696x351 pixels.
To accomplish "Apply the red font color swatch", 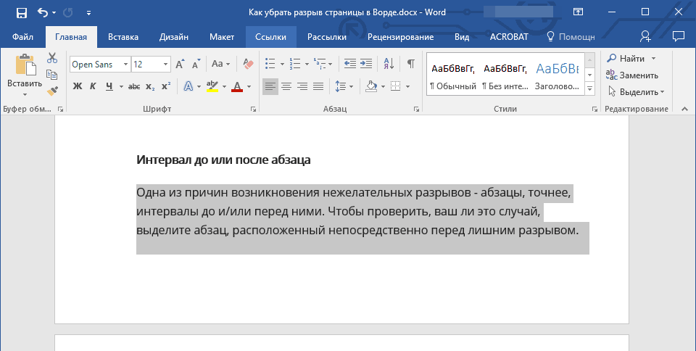I will pyautogui.click(x=236, y=86).
